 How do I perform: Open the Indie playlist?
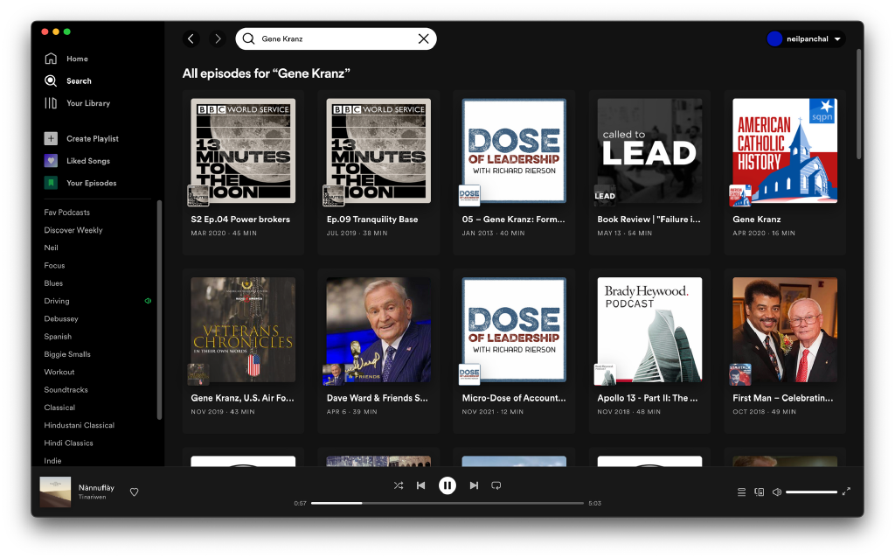pyautogui.click(x=52, y=460)
